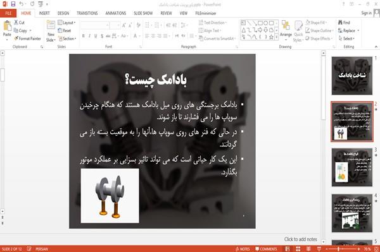Click the Cut scissors command
This screenshot has width=380, height=252.
coord(20,23)
